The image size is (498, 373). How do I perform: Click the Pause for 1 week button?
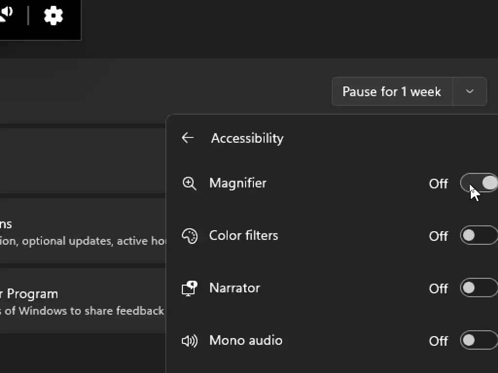[391, 91]
